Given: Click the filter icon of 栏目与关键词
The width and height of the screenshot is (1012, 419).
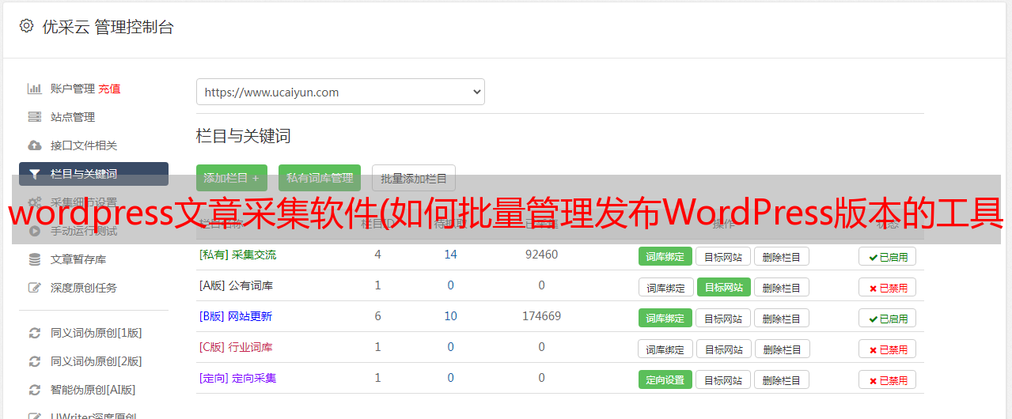Looking at the screenshot, I should (34, 174).
